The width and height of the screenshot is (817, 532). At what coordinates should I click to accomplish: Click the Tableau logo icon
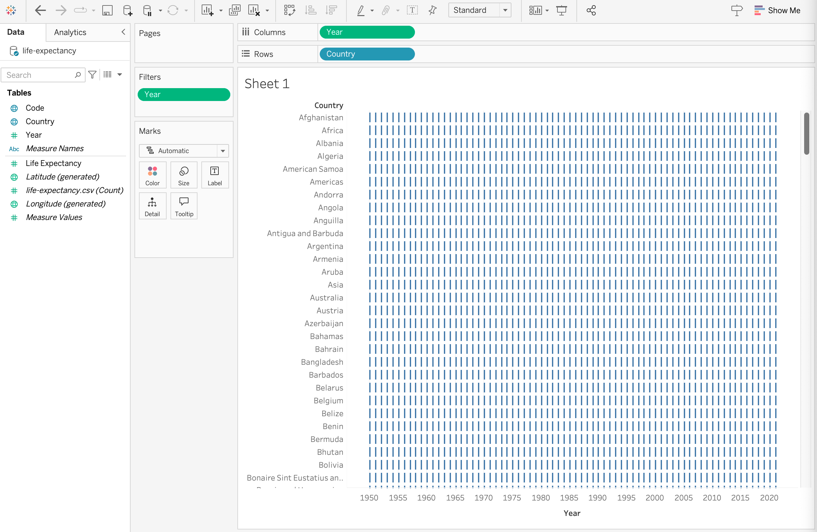click(x=11, y=10)
